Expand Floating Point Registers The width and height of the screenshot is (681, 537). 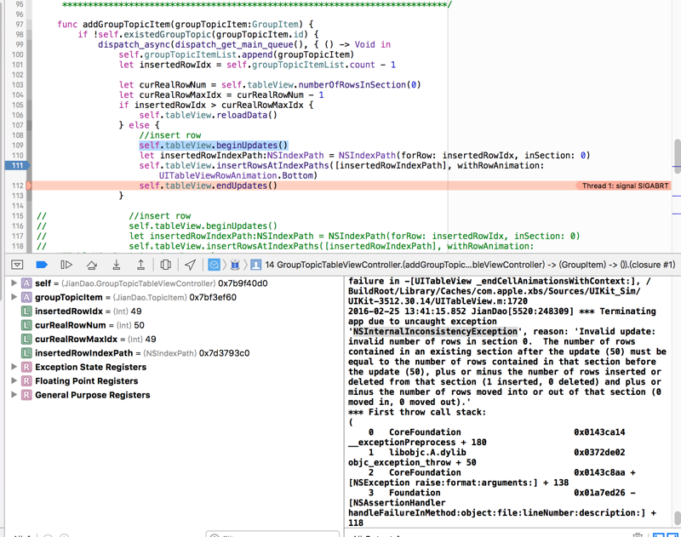tap(14, 380)
